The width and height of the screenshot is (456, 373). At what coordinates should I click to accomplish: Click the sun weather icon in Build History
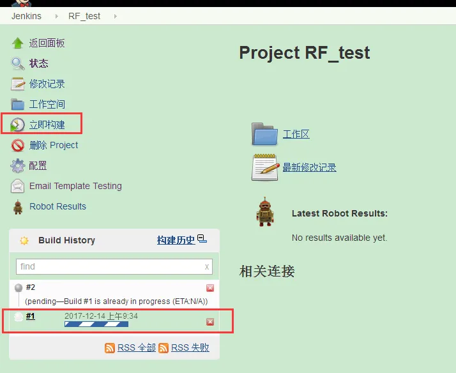[24, 240]
